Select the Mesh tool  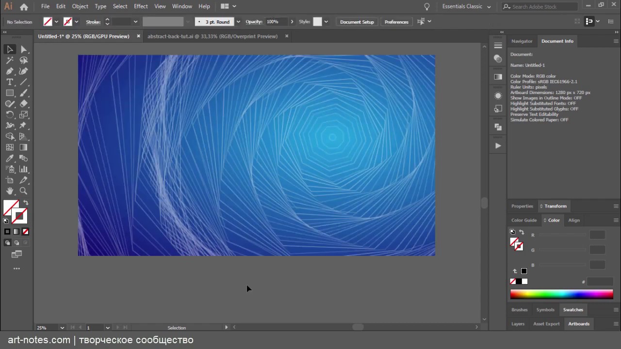(10, 147)
